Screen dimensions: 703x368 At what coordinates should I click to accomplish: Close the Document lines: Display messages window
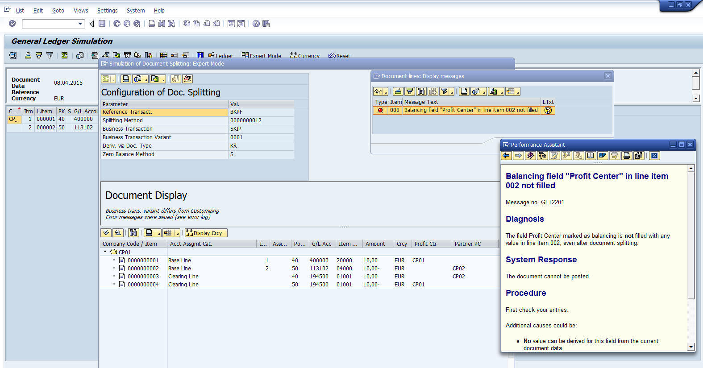608,76
